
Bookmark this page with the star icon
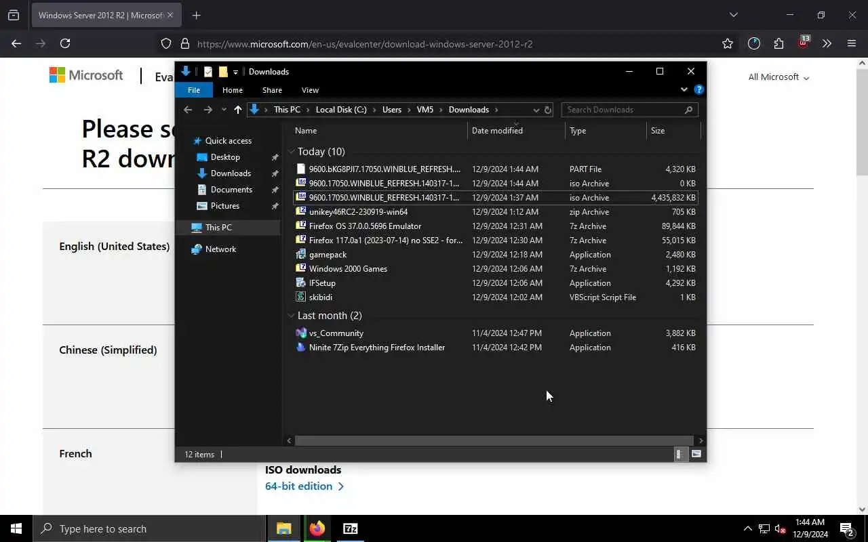click(x=728, y=43)
